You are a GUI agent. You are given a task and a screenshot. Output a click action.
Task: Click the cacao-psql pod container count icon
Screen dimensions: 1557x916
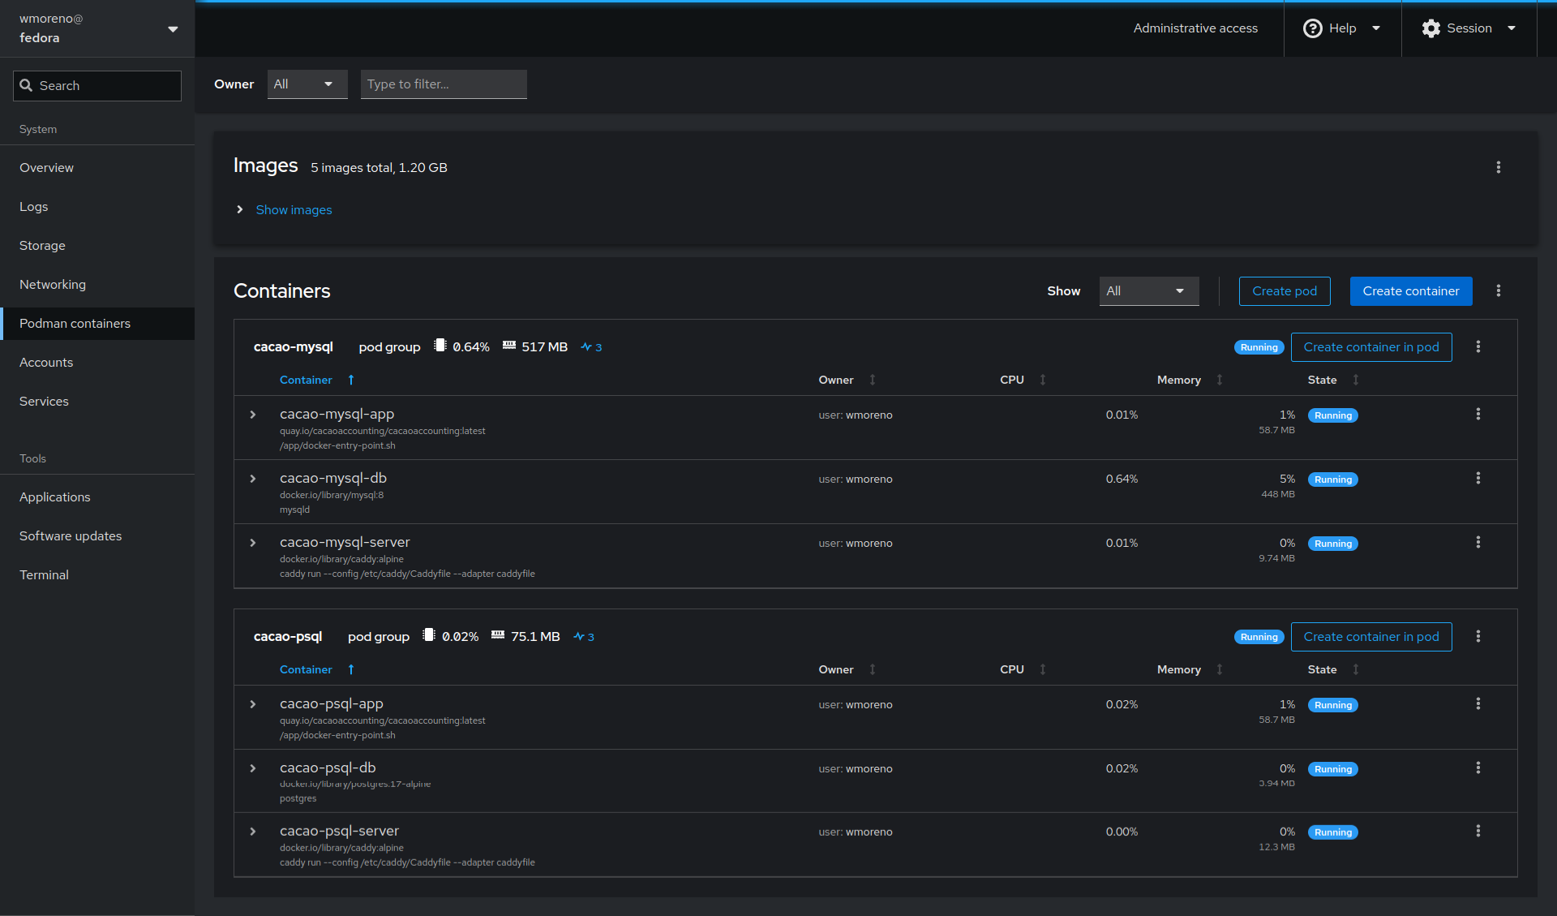578,636
